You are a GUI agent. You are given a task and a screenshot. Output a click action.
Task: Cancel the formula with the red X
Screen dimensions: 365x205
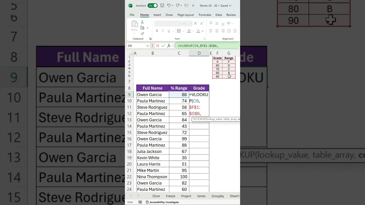point(158,46)
